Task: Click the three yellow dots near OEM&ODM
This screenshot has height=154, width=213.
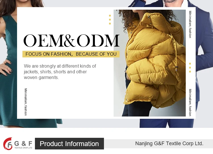Action: (x=110, y=20)
